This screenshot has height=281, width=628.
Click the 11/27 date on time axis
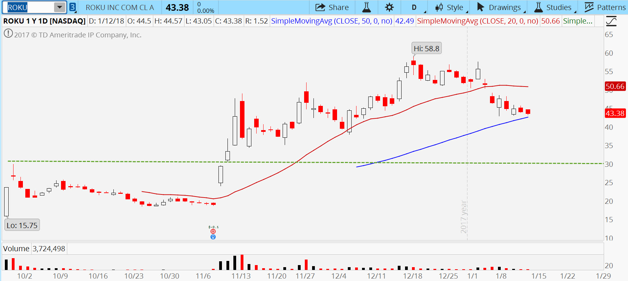[x=305, y=276]
